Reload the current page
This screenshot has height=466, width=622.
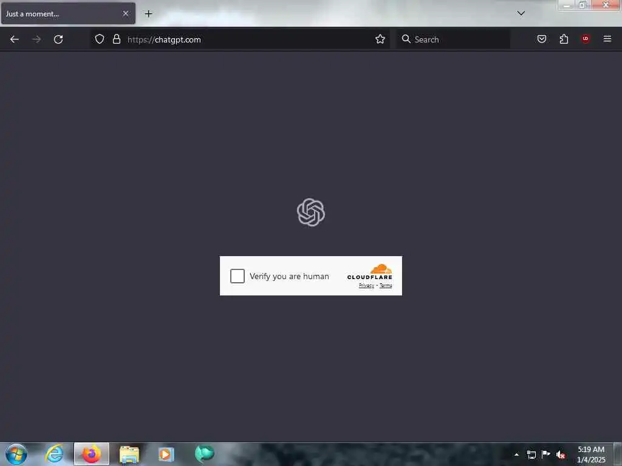58,39
